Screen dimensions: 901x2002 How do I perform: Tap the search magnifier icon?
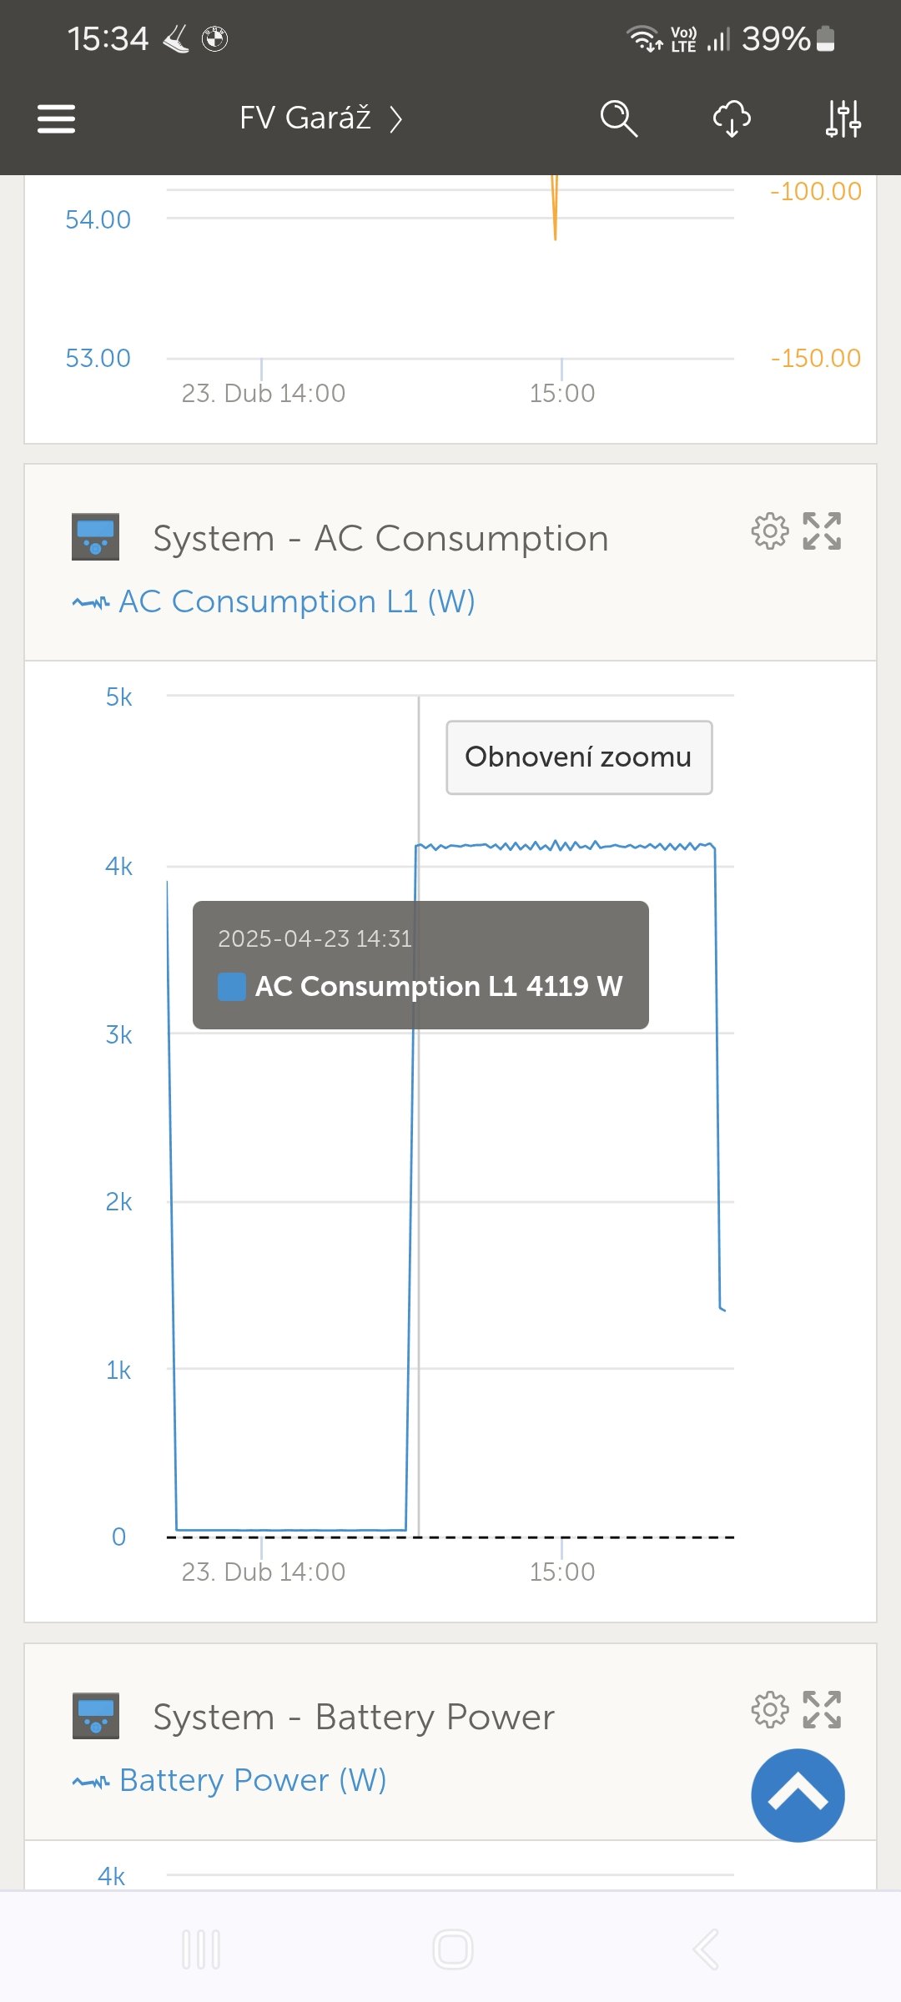[618, 118]
